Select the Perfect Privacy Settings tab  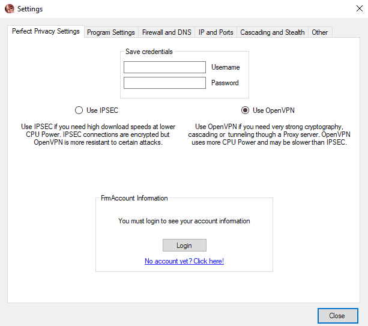pyautogui.click(x=46, y=31)
